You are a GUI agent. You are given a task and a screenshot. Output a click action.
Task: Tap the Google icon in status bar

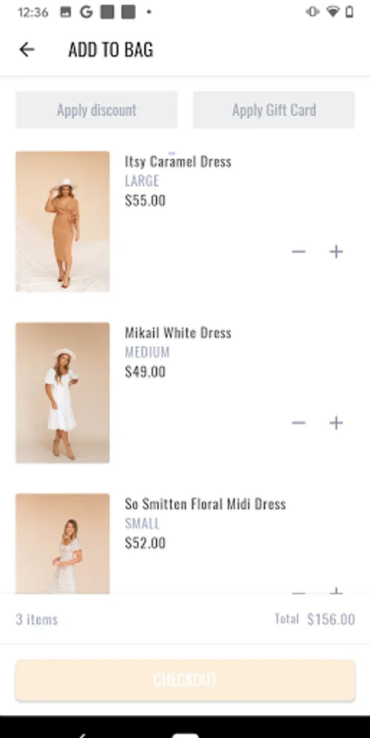click(x=86, y=11)
